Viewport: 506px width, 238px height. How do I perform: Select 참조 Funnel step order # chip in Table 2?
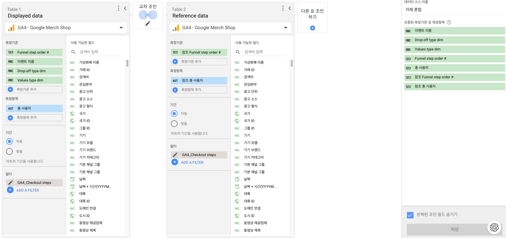click(x=199, y=52)
